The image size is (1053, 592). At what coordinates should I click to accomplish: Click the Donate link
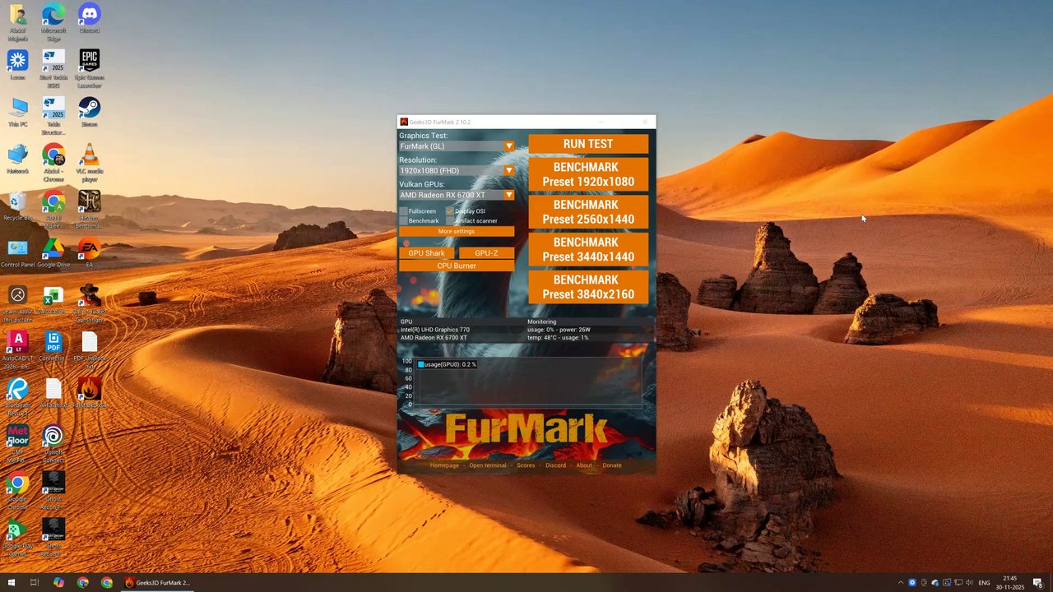point(612,465)
